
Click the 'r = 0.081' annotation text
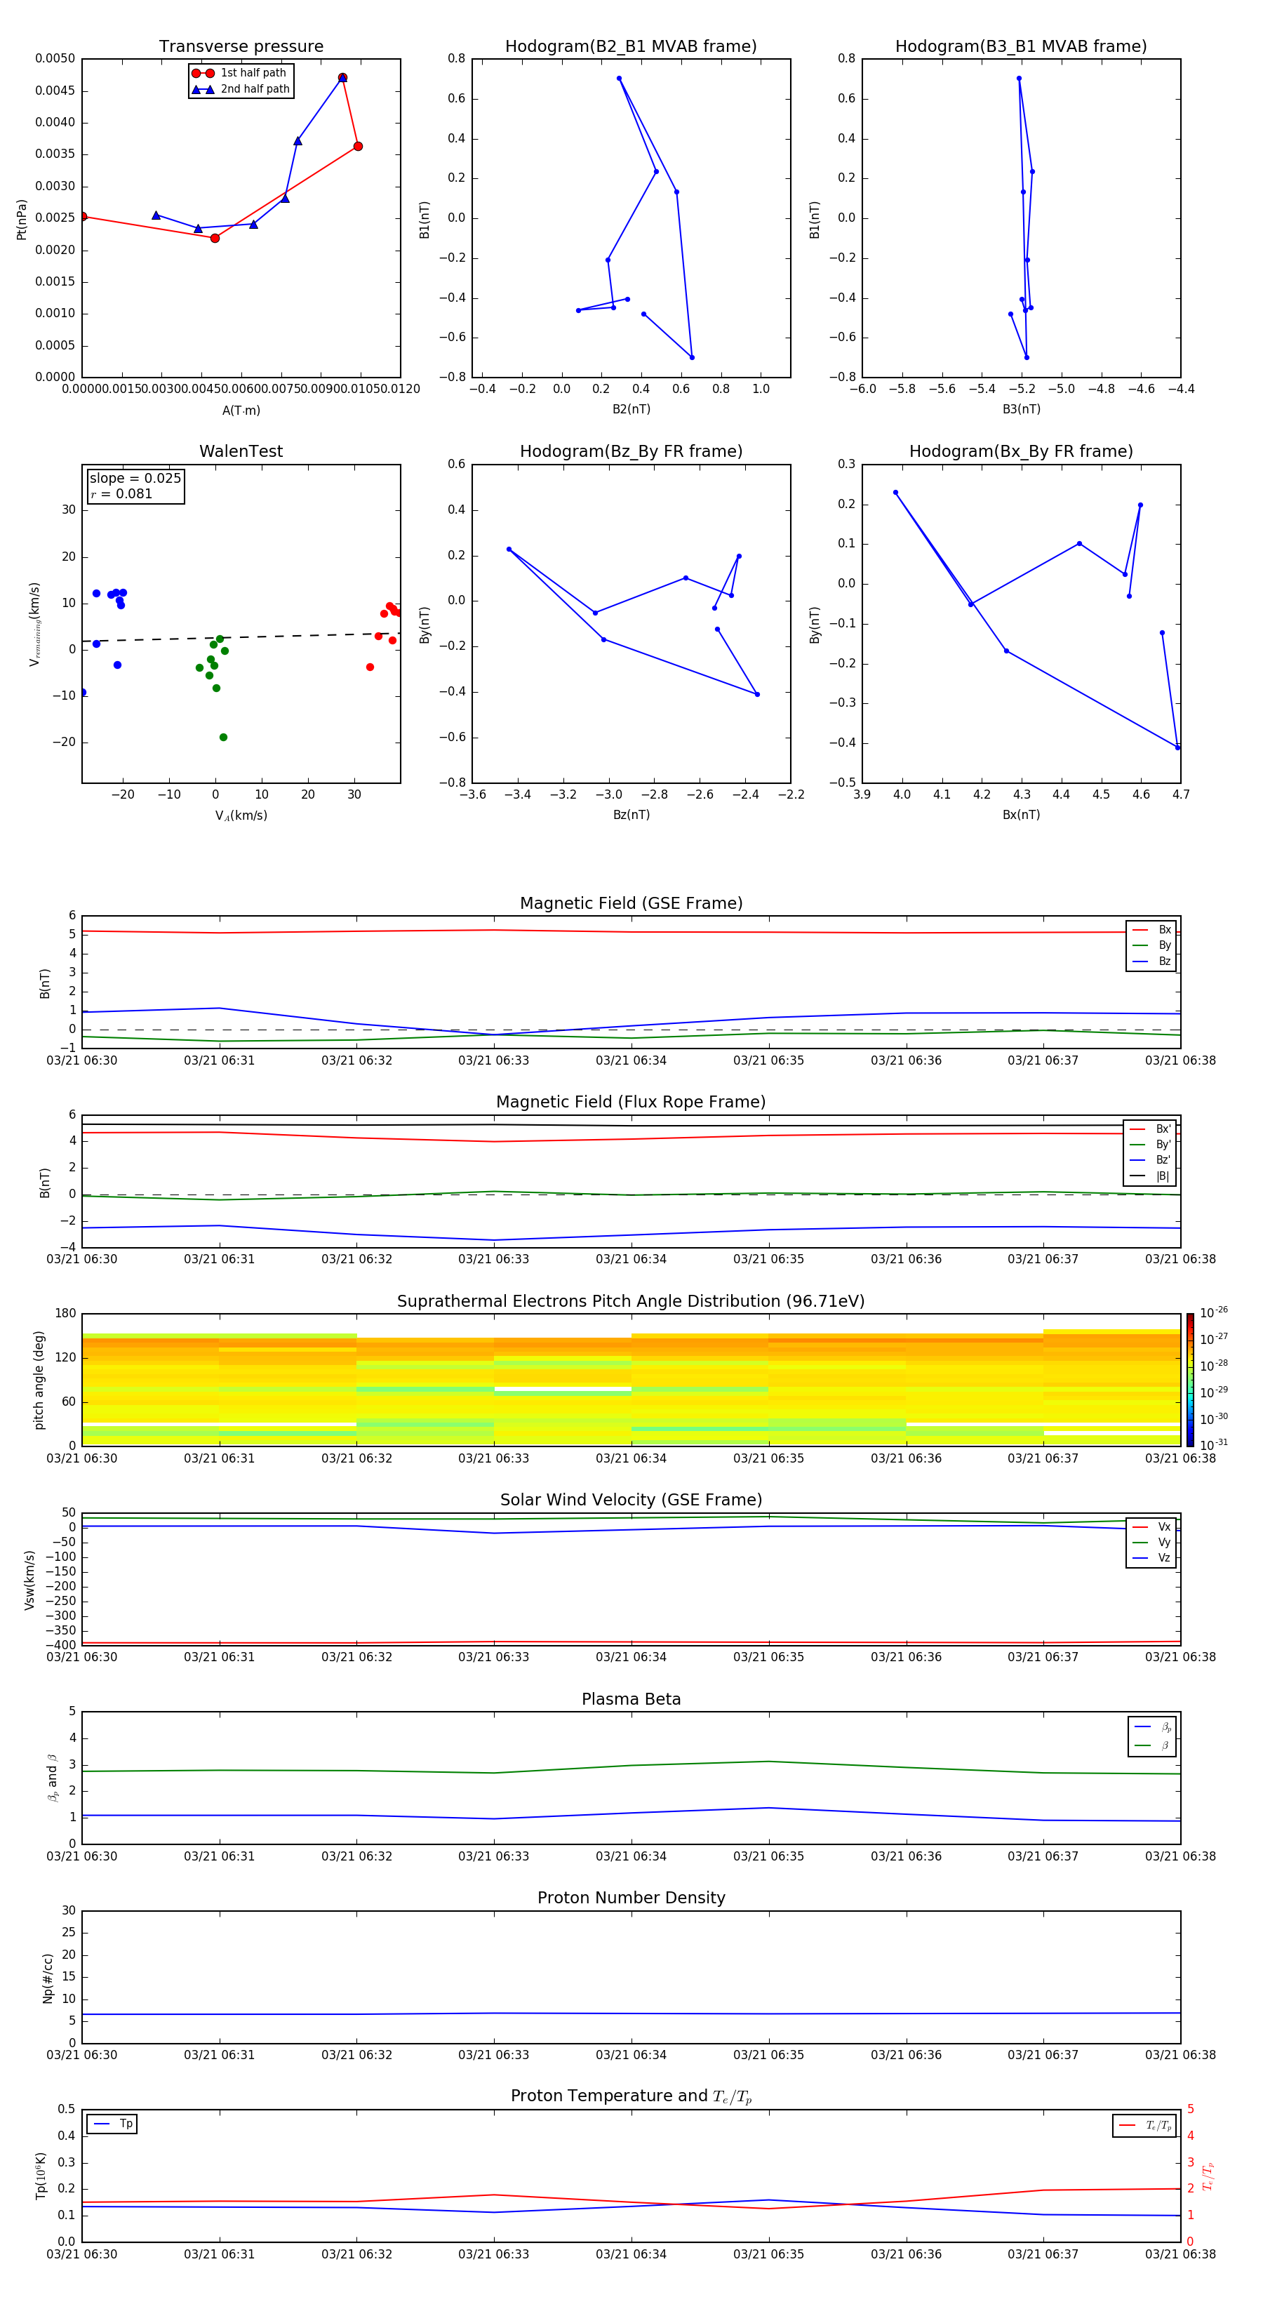click(121, 493)
